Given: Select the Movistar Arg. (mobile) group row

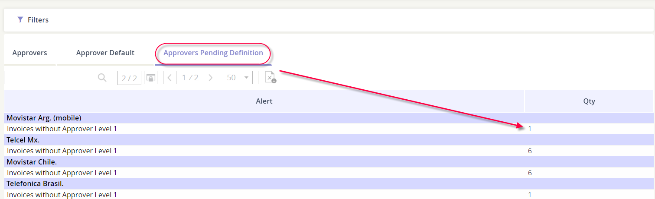Looking at the screenshot, I should 44,118.
